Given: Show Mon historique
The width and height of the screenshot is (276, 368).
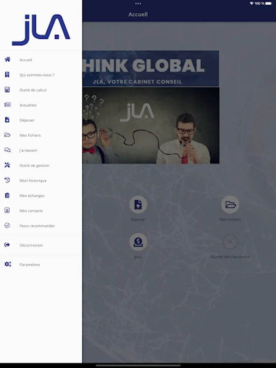Looking at the screenshot, I should 33,180.
